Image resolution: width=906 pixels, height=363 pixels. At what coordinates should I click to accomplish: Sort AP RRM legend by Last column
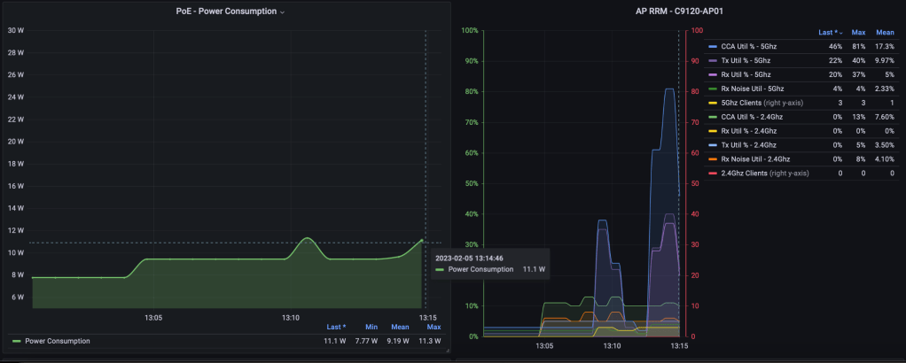[x=829, y=32]
